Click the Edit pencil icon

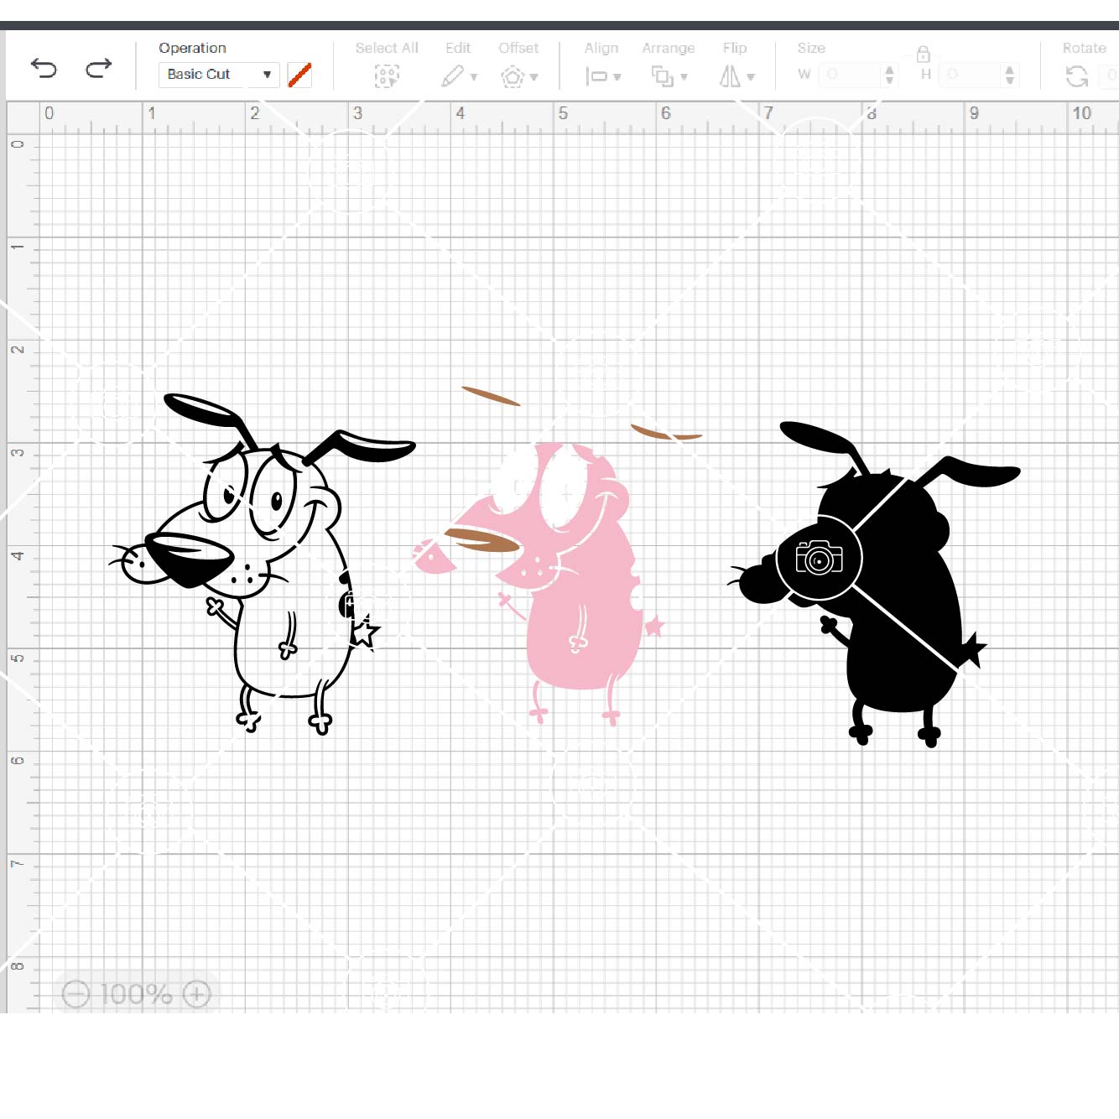[x=453, y=76]
